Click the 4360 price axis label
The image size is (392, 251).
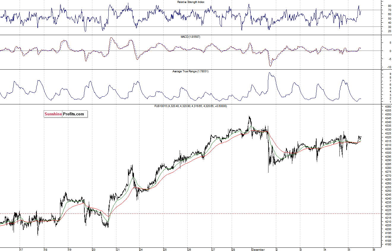pyautogui.click(x=388, y=106)
